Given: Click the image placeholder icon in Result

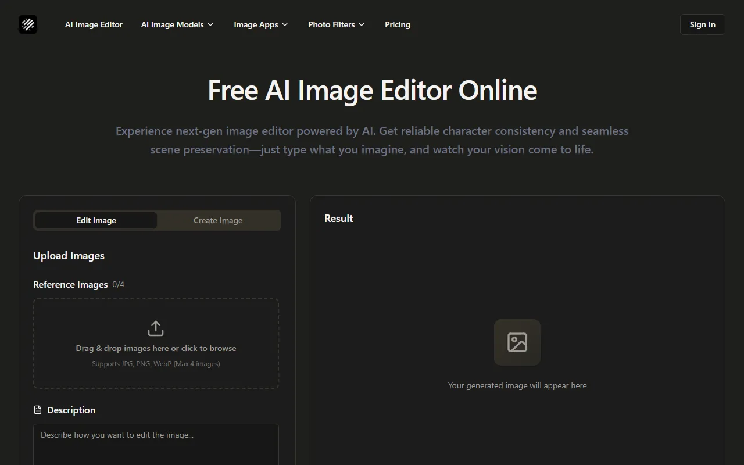Looking at the screenshot, I should tap(517, 342).
